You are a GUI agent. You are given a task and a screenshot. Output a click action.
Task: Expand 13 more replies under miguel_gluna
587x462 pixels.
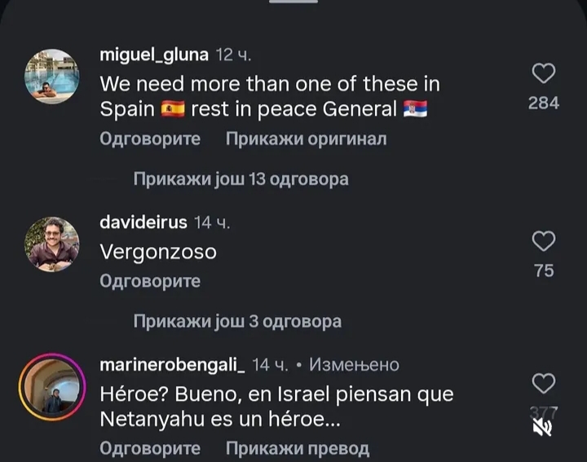point(241,178)
